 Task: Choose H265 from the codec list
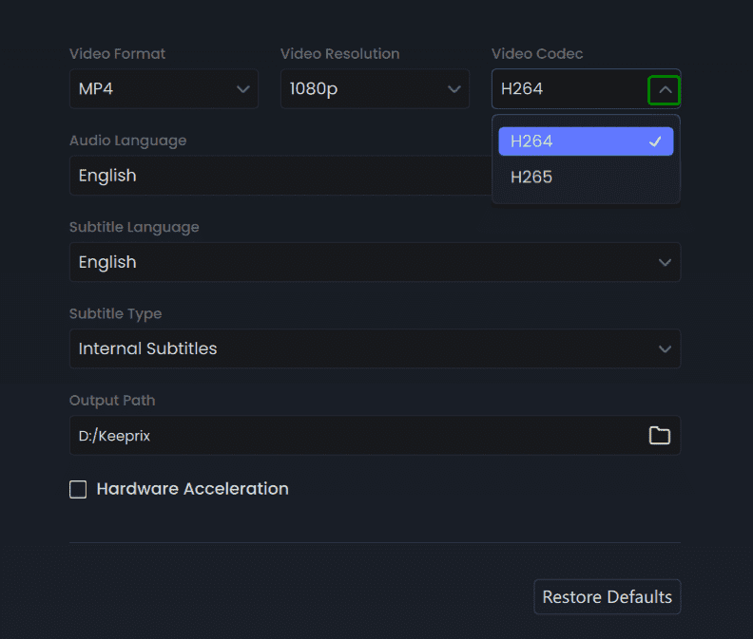[x=570, y=178]
